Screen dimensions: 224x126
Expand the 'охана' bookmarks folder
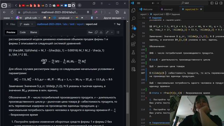(x=8, y=18)
